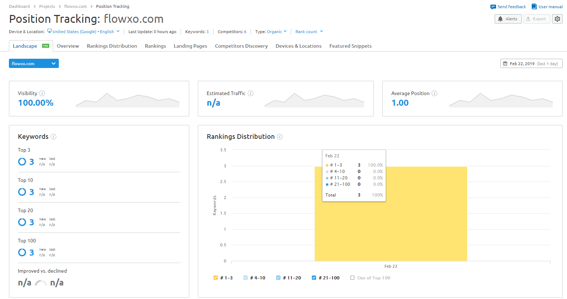Image resolution: width=567 pixels, height=299 pixels.
Task: Click the Top 3 donut chart icon
Action: tap(22, 162)
